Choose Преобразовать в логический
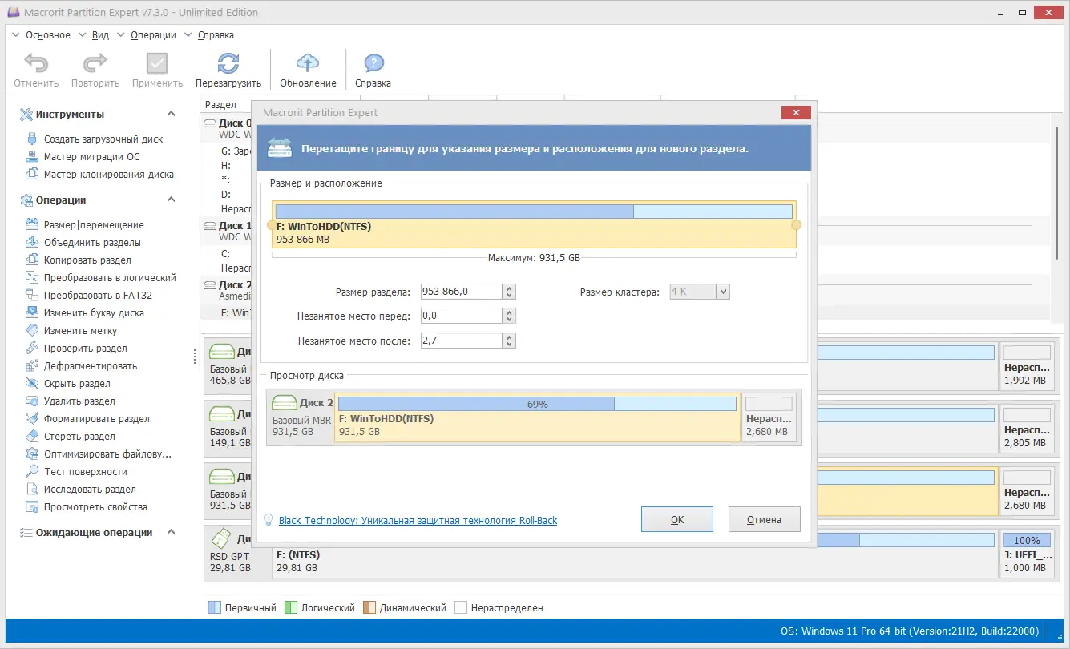Image resolution: width=1070 pixels, height=649 pixels. coord(110,278)
